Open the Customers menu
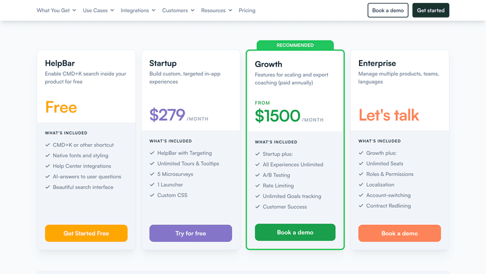Viewport: 486px width, 274px height. coord(179,10)
